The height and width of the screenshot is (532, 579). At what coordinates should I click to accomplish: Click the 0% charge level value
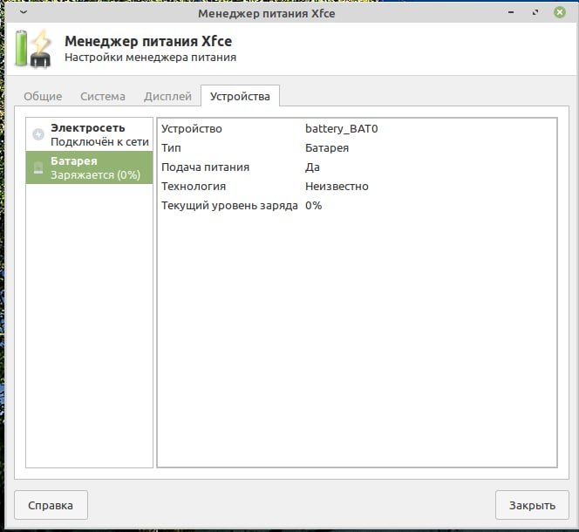click(314, 206)
